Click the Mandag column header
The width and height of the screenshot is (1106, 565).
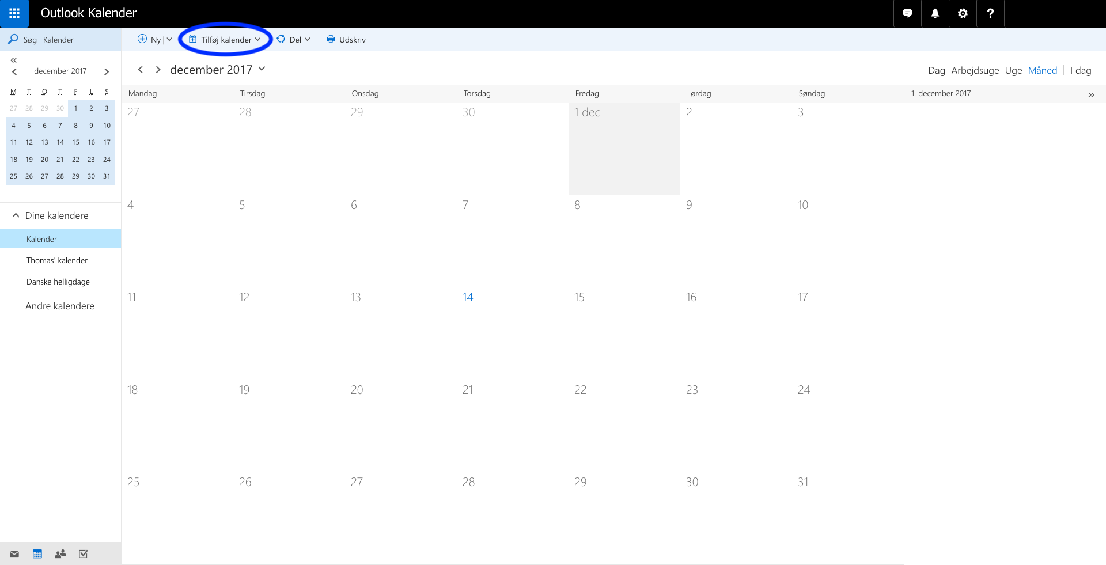pos(142,93)
